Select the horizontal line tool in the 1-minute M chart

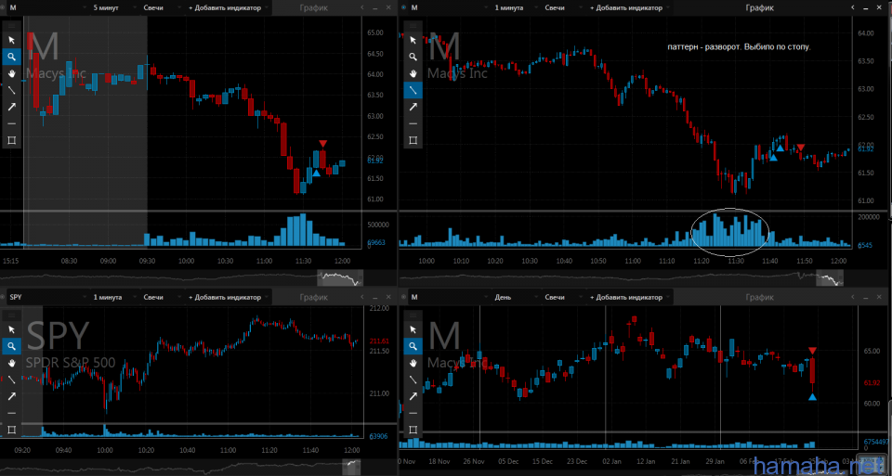pyautogui.click(x=413, y=123)
